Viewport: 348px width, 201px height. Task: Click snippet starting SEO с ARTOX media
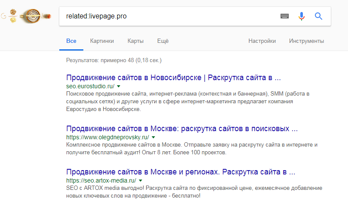[x=194, y=192]
